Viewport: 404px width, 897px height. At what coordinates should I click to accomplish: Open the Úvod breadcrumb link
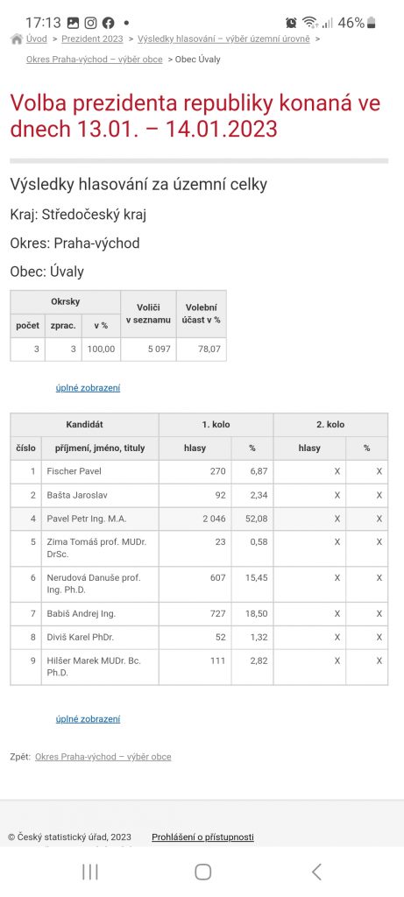pyautogui.click(x=37, y=39)
